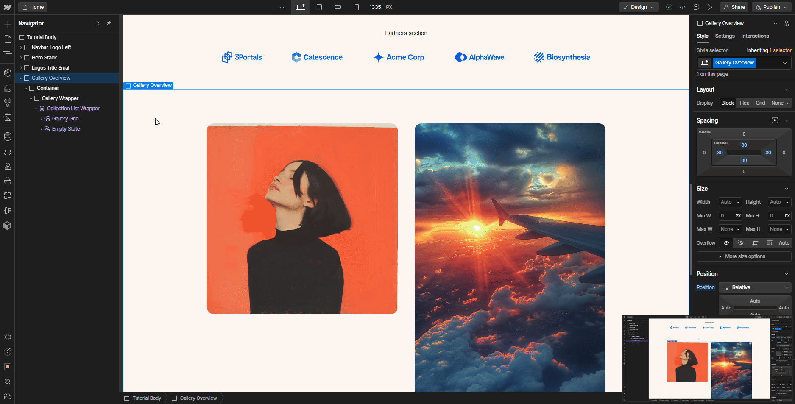Switch Display from Block to Flex

744,103
